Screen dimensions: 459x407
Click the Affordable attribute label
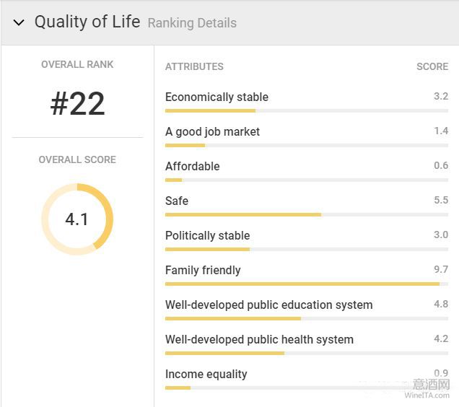(x=192, y=166)
